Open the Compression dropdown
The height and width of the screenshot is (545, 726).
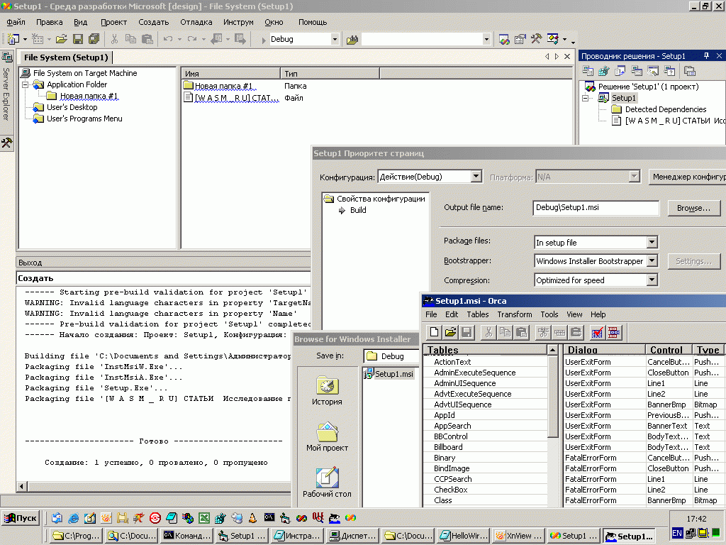tap(652, 280)
